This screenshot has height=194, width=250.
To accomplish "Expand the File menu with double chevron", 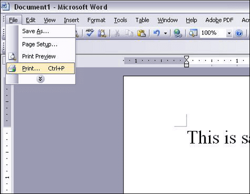I will coord(40,79).
